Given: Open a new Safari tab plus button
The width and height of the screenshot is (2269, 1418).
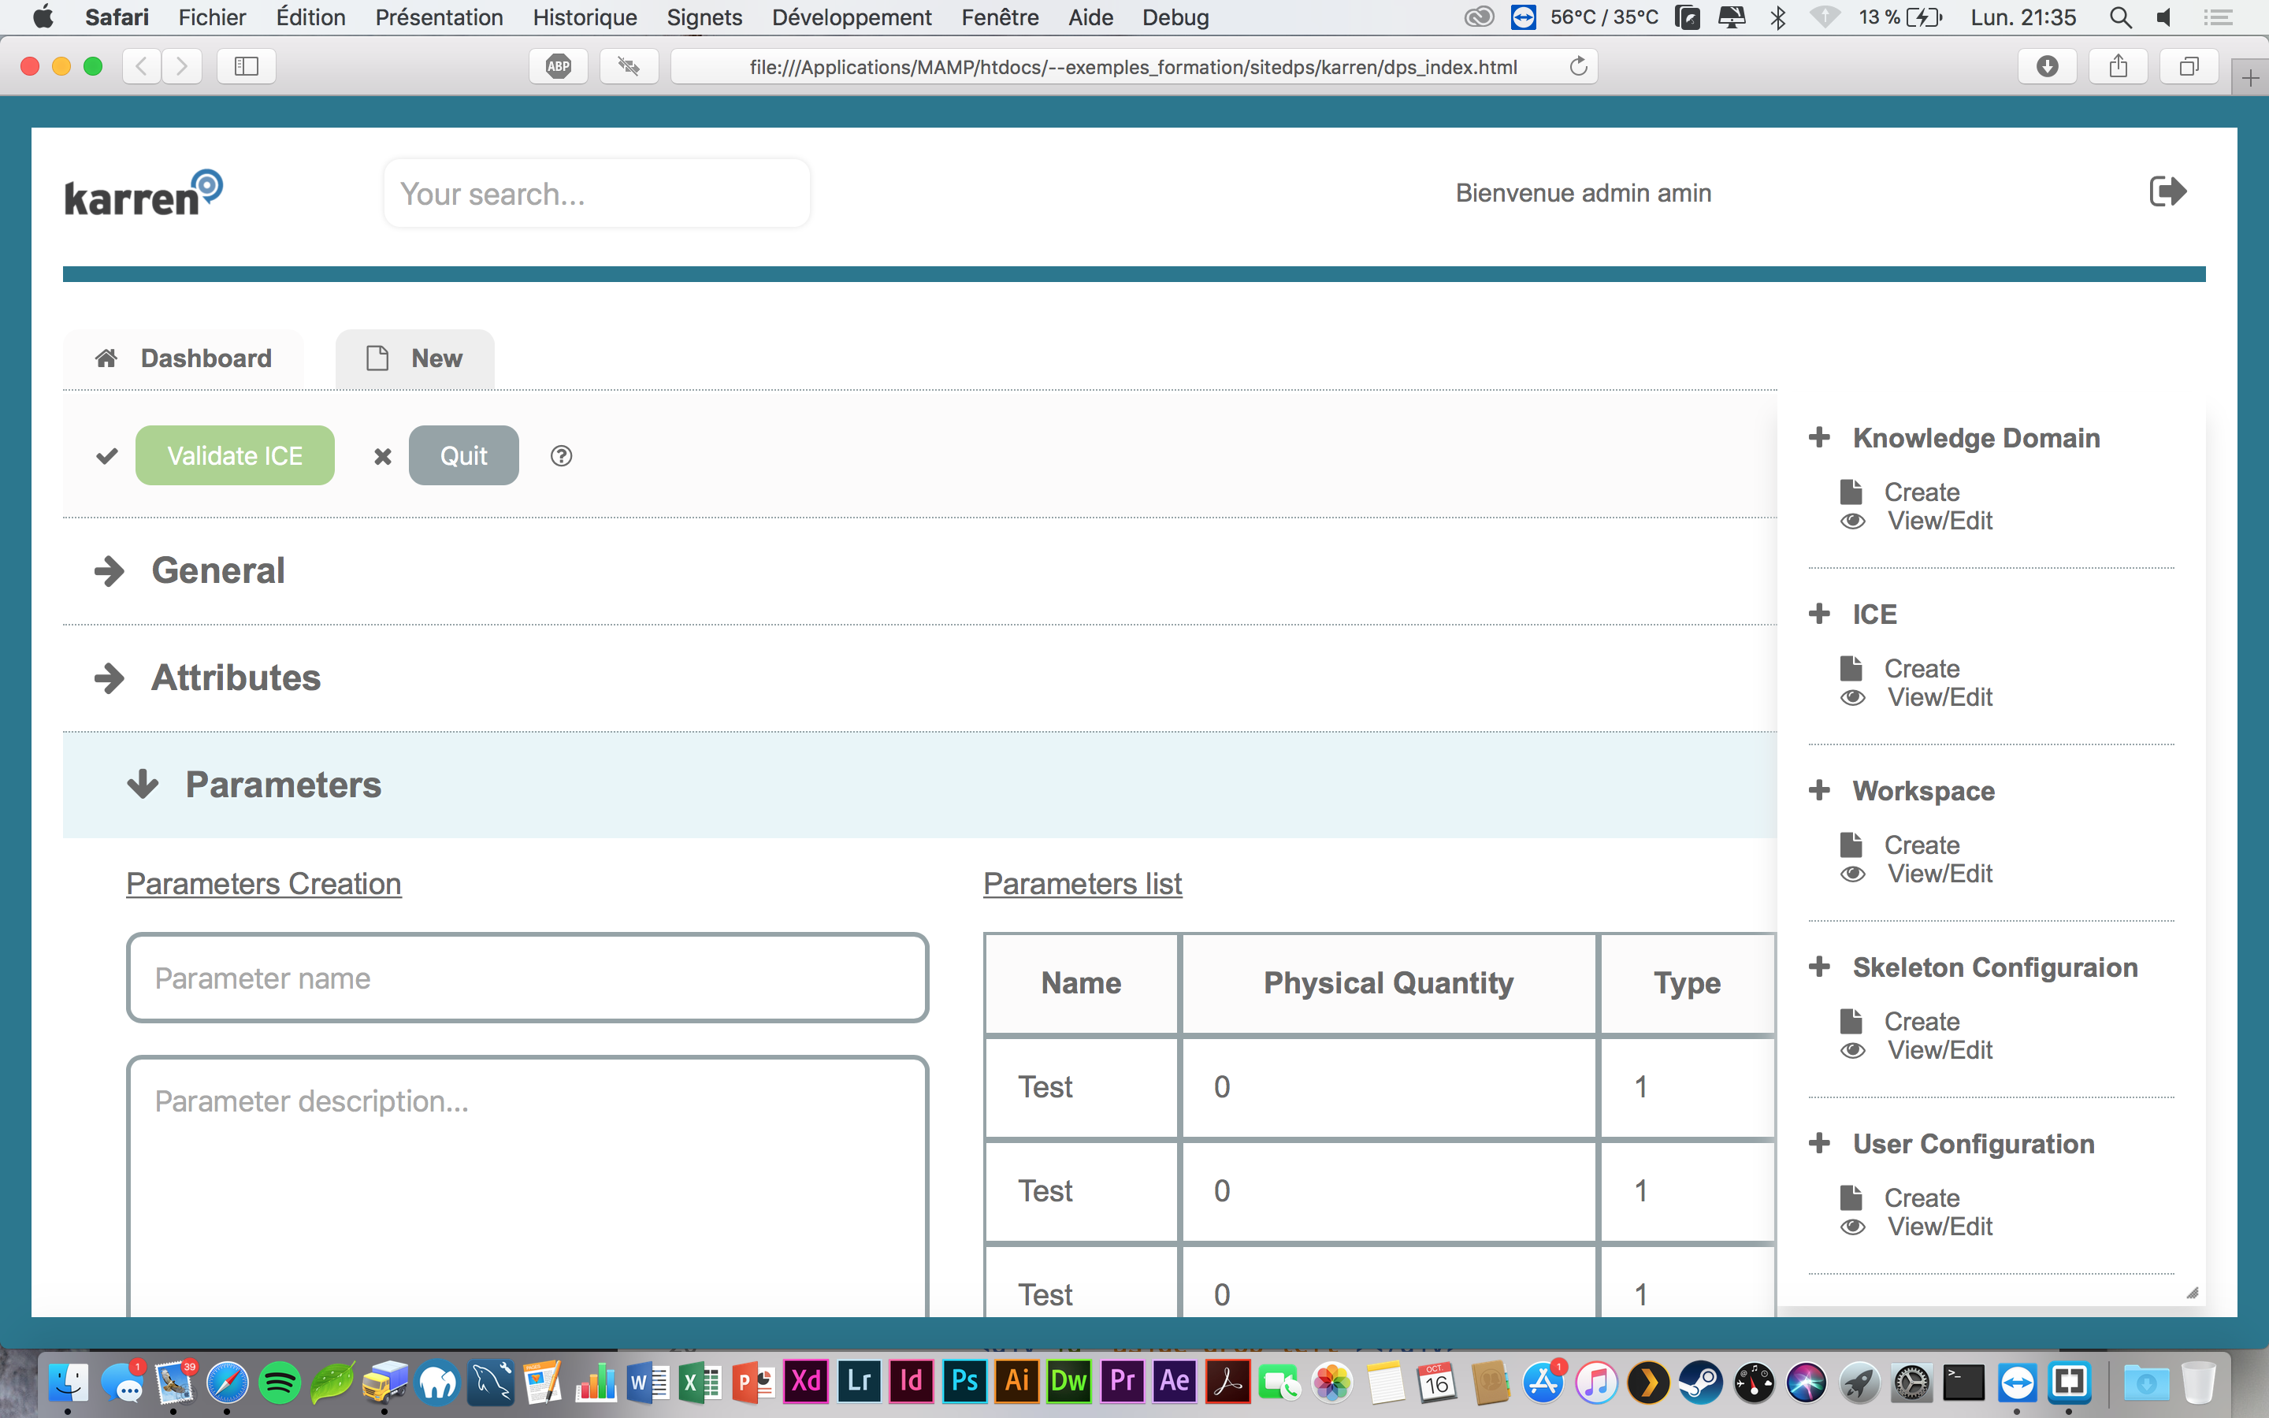Looking at the screenshot, I should [x=2250, y=79].
